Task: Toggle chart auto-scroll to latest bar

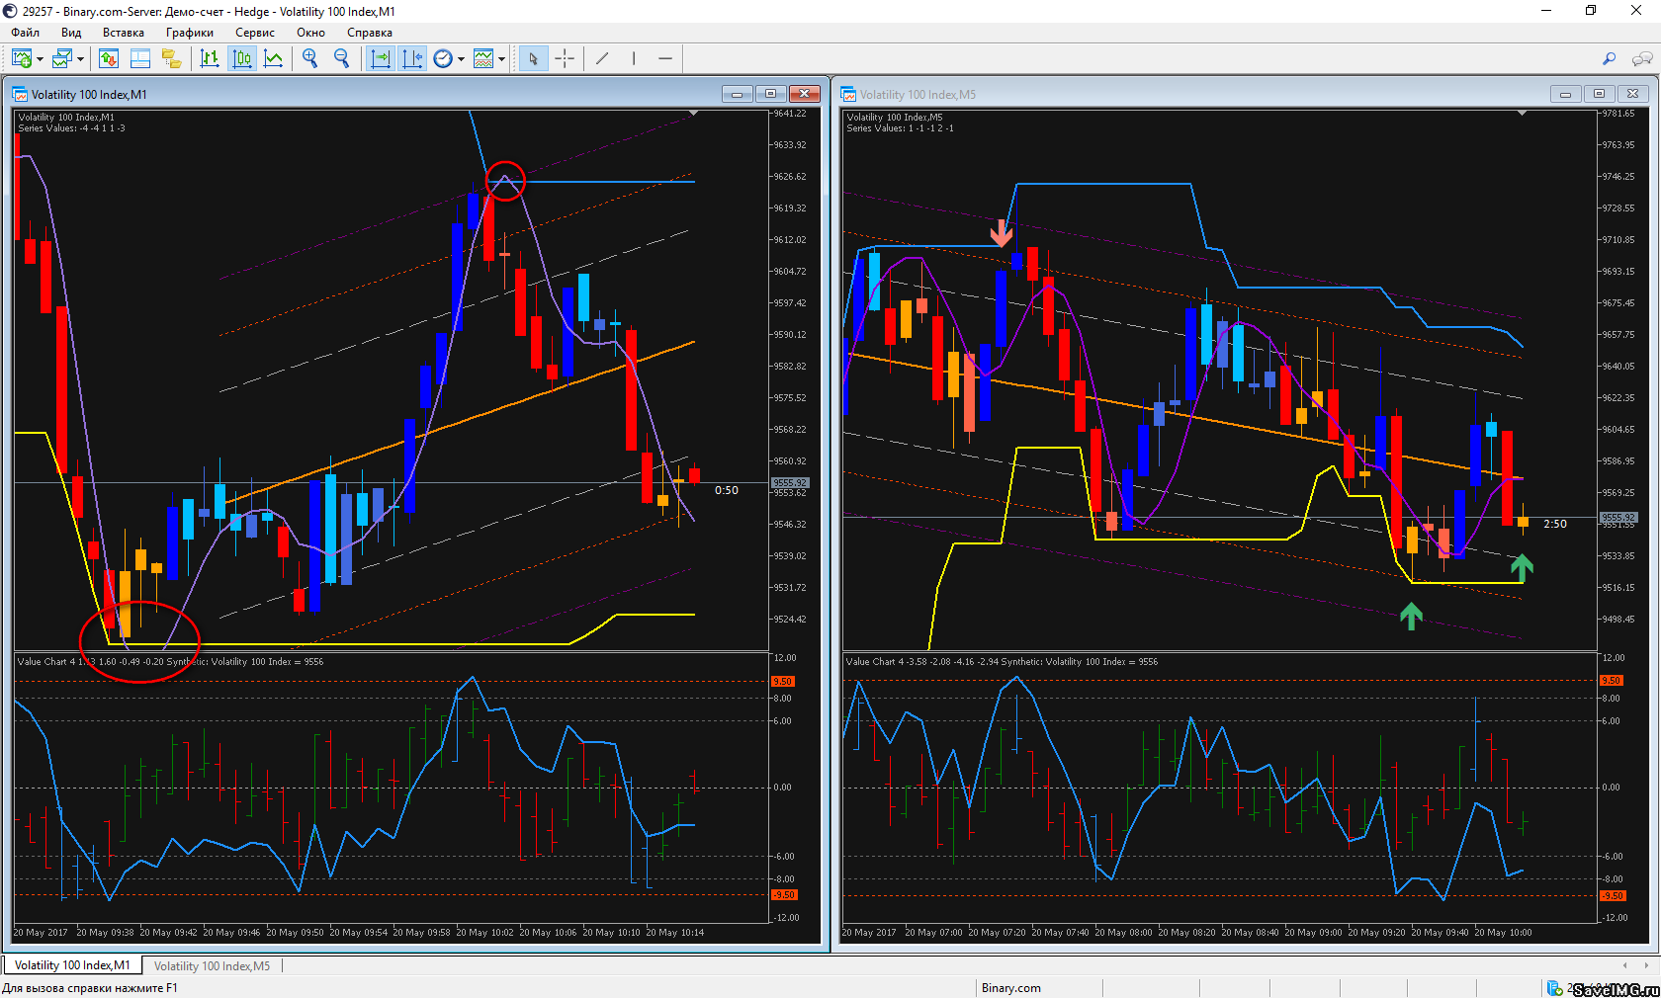Action: [x=381, y=59]
